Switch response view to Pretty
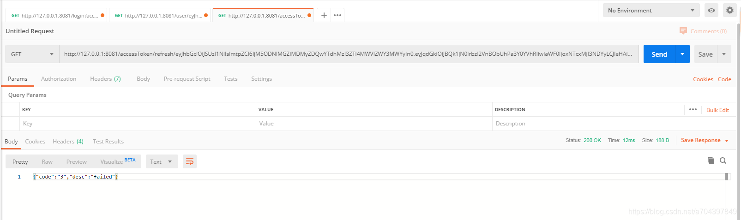Viewport: 741px width, 220px height. 20,161
